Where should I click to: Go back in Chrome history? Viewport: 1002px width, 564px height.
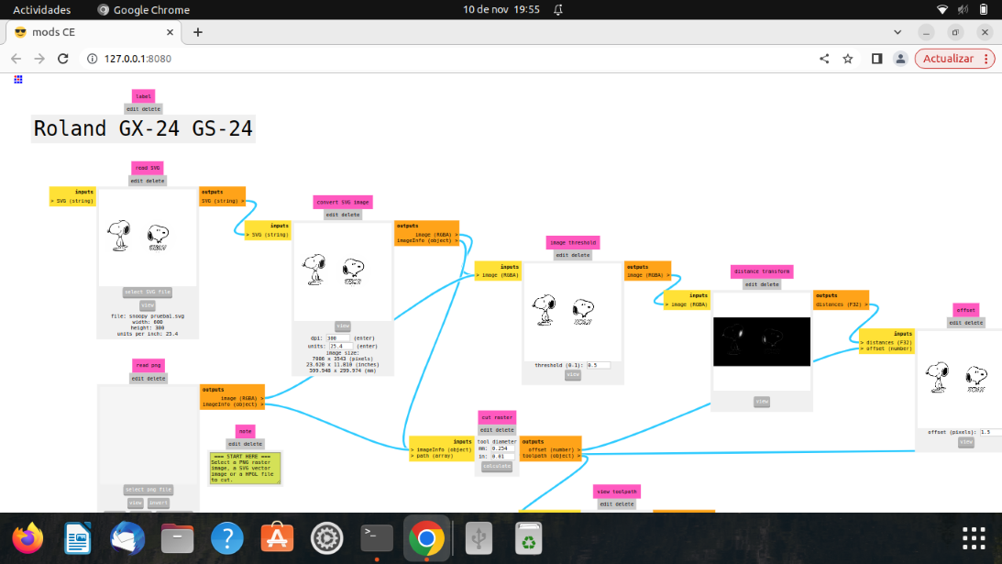pyautogui.click(x=16, y=58)
